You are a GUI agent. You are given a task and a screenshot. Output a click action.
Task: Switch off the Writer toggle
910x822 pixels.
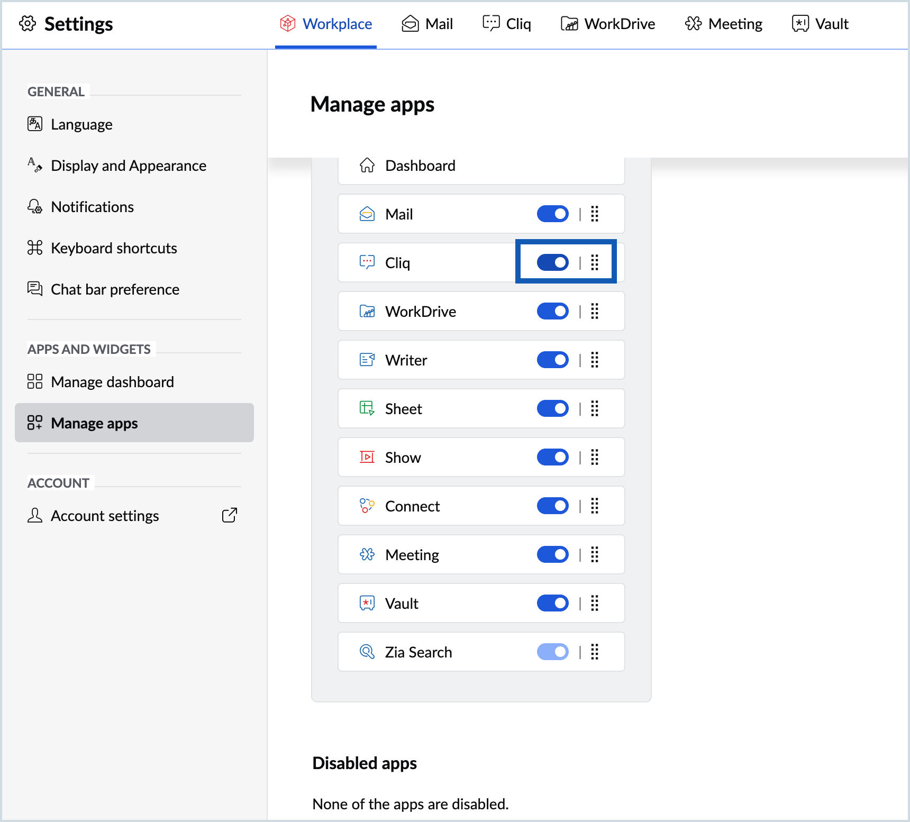553,360
